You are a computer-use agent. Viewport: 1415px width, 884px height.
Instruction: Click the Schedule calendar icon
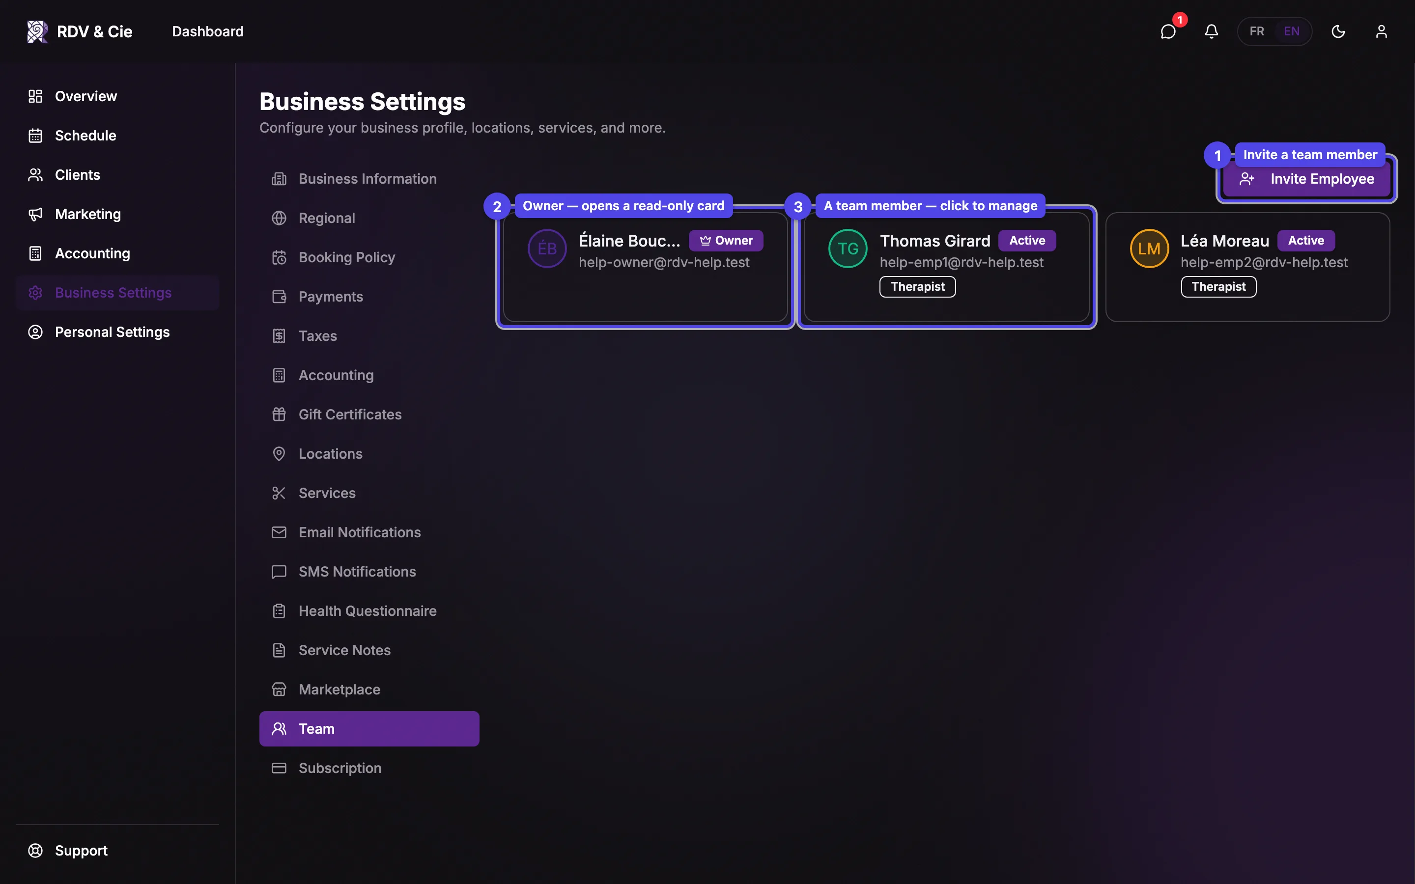(35, 136)
